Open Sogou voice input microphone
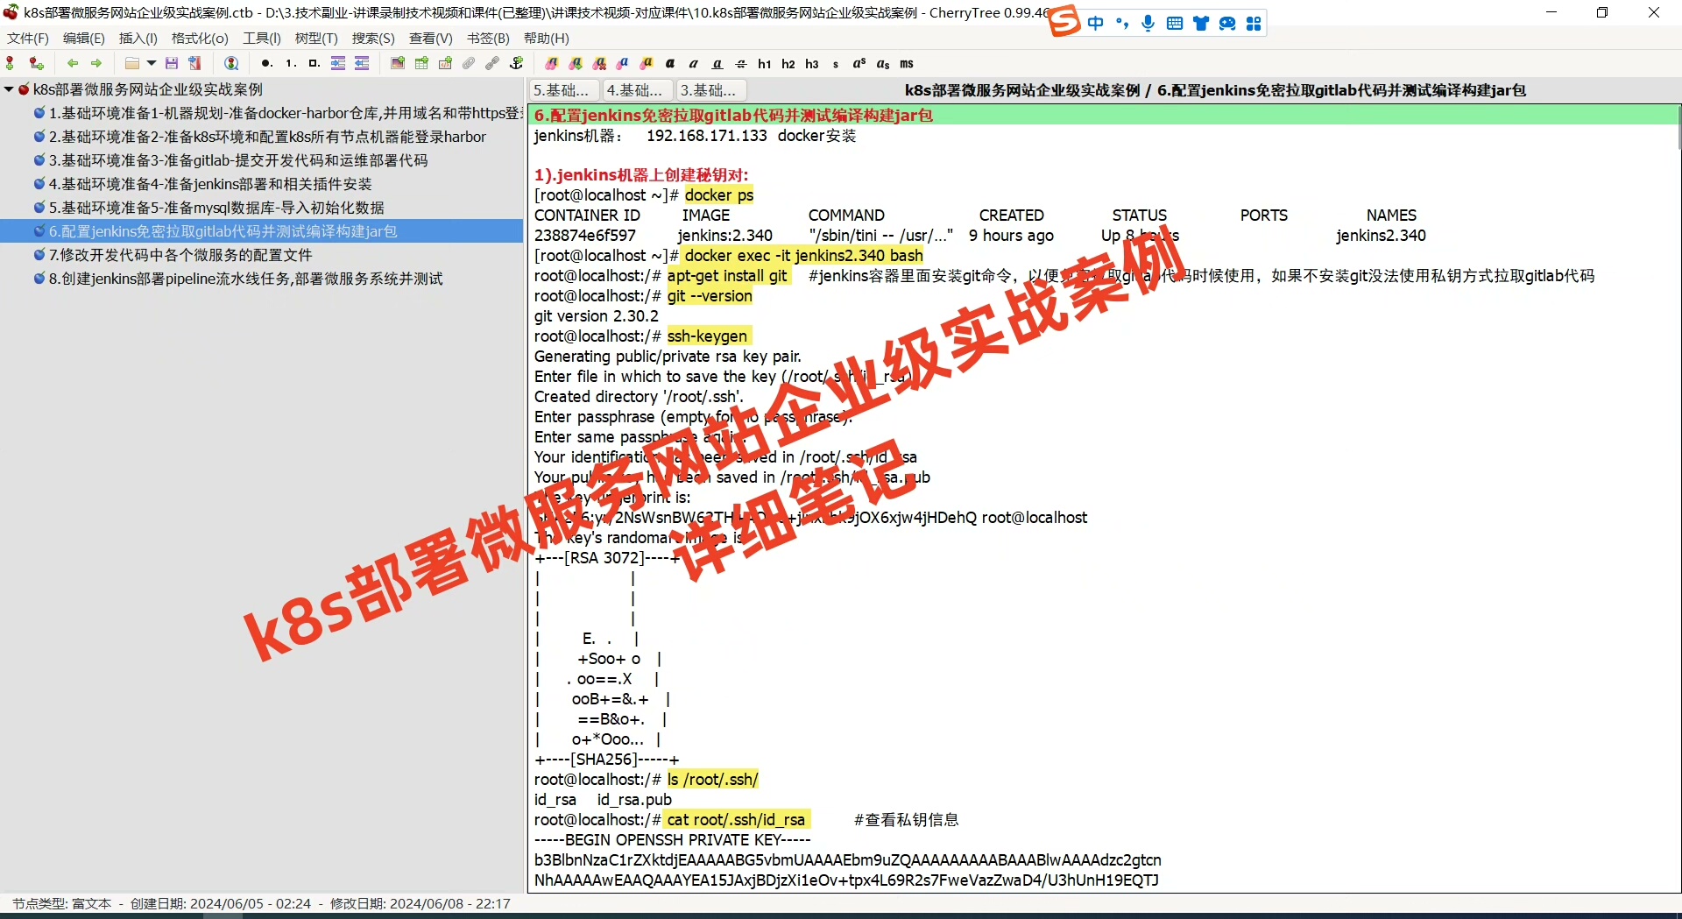The height and width of the screenshot is (919, 1682). coord(1148,24)
